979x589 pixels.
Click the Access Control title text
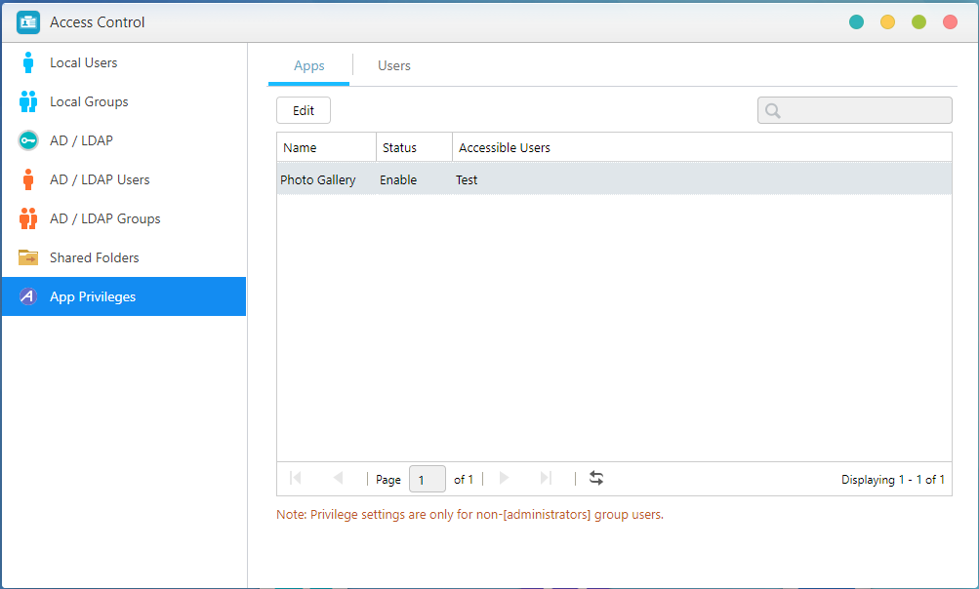click(x=98, y=22)
